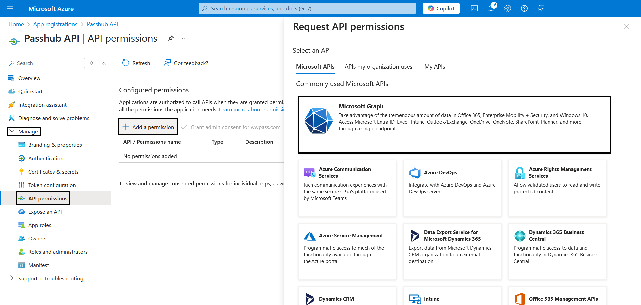The image size is (641, 305).
Task: Open App roles
Action: pos(40,225)
